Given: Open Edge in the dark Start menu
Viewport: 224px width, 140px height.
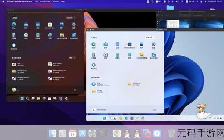Looking at the screenshot, I should 14,25.
